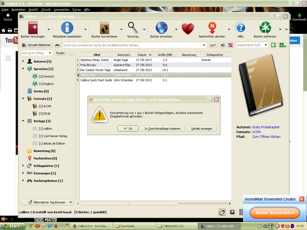Click the book cover thumbnail
307x230 pixels.
(261, 86)
